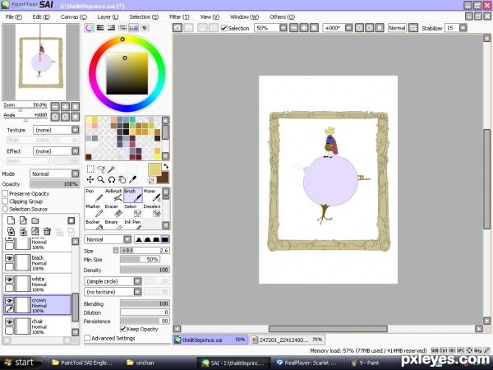Open the File menu
The height and width of the screenshot is (370, 493).
pos(14,16)
